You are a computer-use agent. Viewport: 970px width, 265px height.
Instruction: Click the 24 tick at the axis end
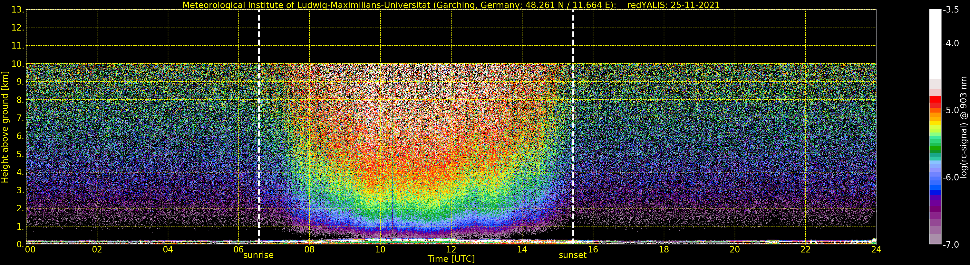point(876,250)
